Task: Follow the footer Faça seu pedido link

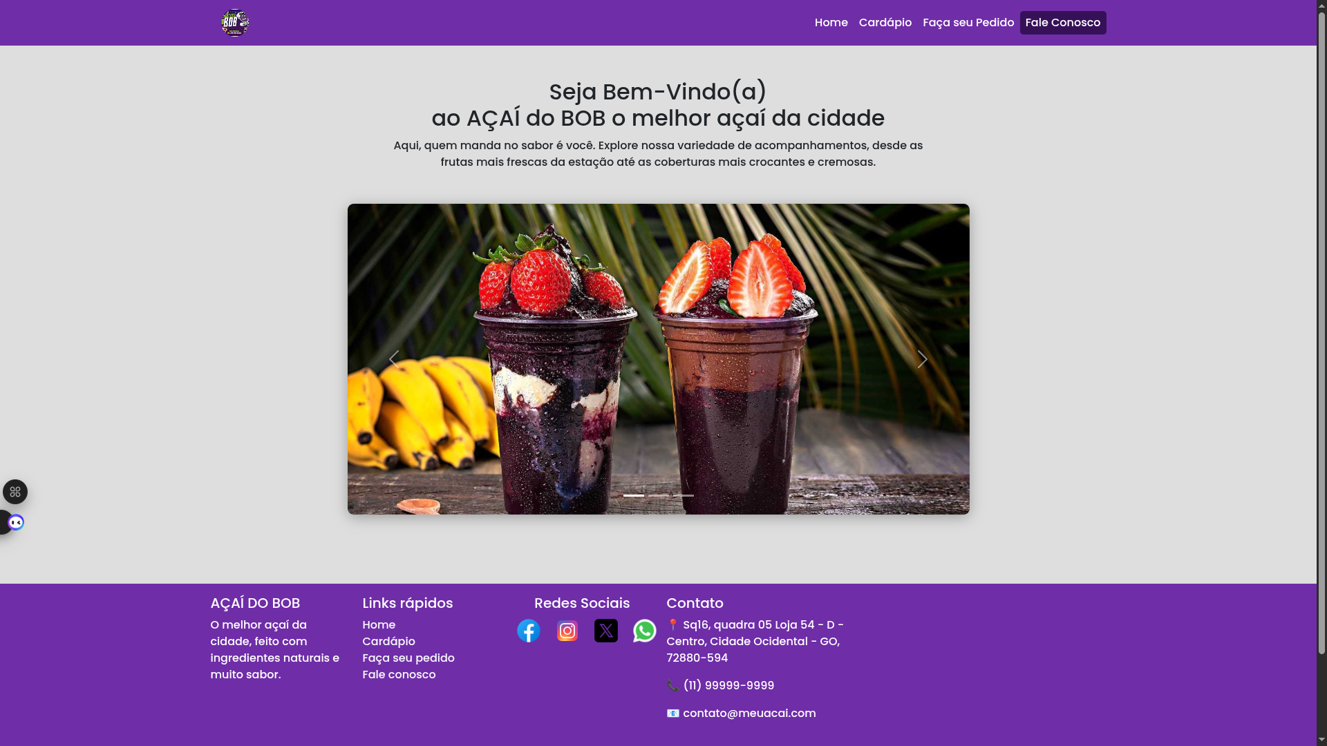Action: pos(408,658)
